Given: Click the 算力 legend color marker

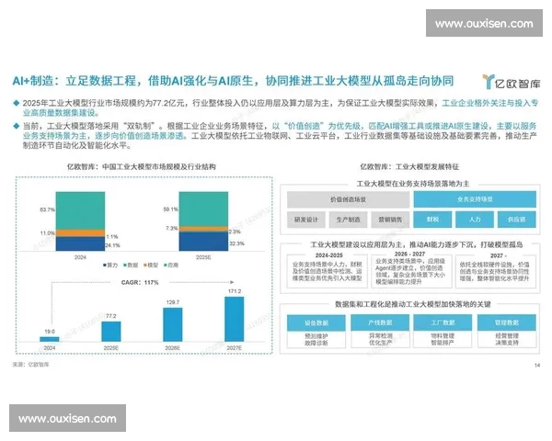Looking at the screenshot, I should [x=105, y=266].
